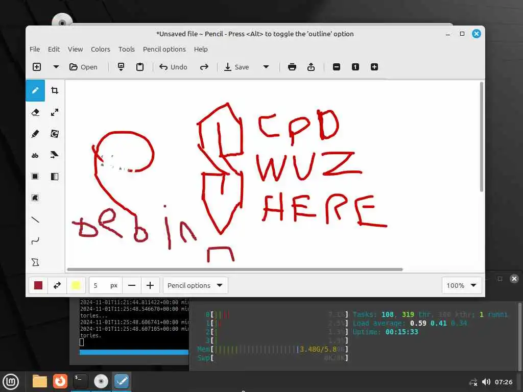Click the export/share icon

(x=311, y=67)
